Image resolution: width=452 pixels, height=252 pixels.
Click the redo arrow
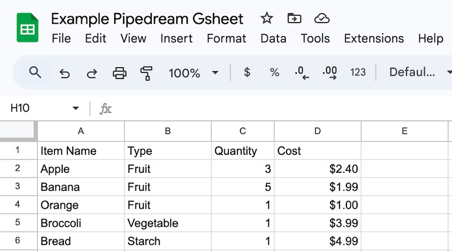(x=92, y=73)
